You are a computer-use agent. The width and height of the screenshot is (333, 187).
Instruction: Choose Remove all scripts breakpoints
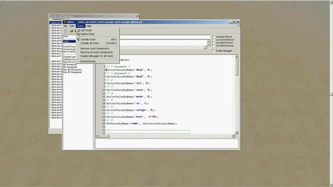click(98, 52)
